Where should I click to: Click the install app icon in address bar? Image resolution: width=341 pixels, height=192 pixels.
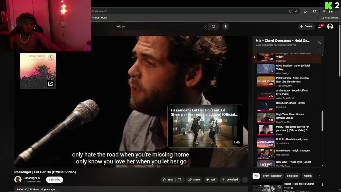pos(290,11)
